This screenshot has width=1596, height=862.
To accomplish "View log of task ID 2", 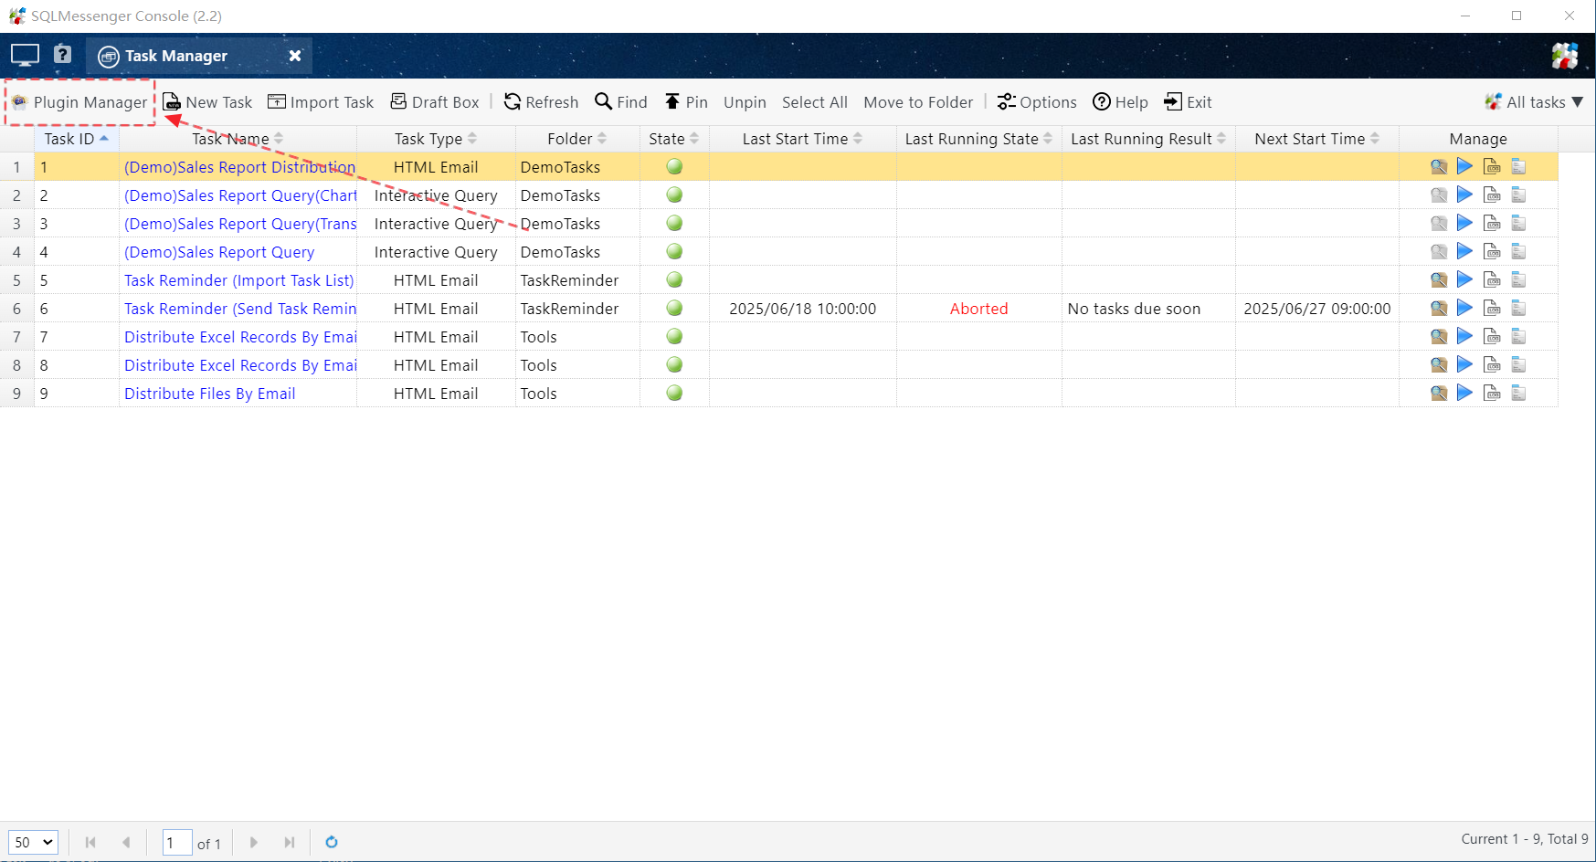I will [x=1492, y=194].
